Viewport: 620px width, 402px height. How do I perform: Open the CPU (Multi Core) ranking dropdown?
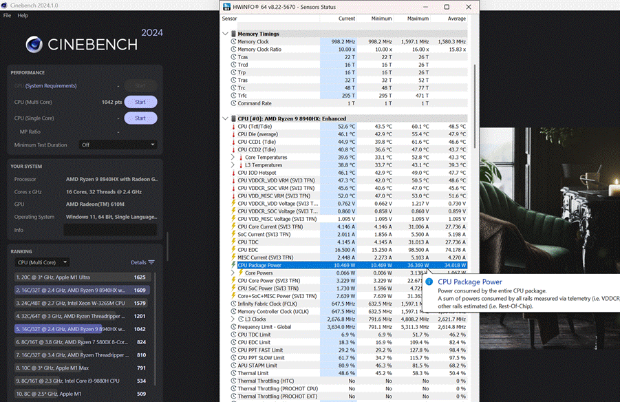click(42, 262)
